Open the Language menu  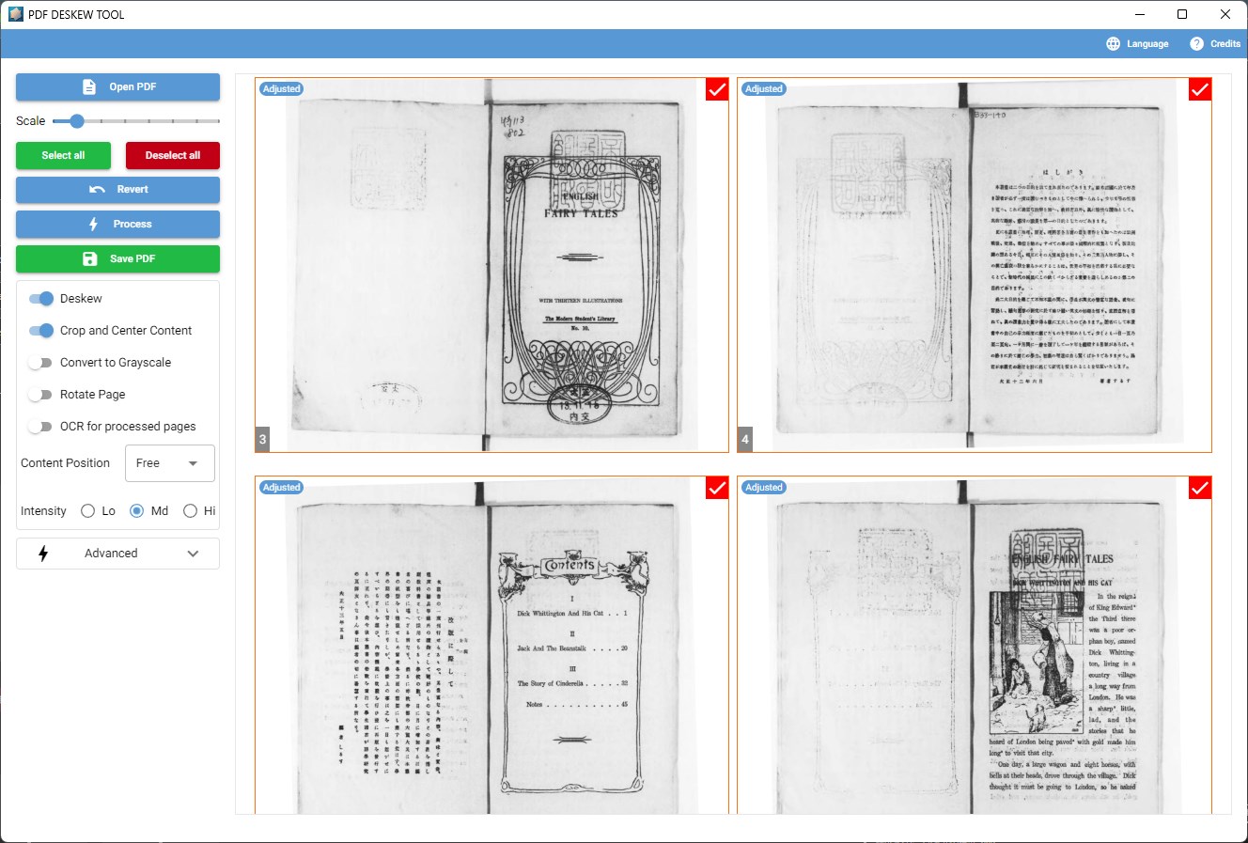pyautogui.click(x=1137, y=43)
